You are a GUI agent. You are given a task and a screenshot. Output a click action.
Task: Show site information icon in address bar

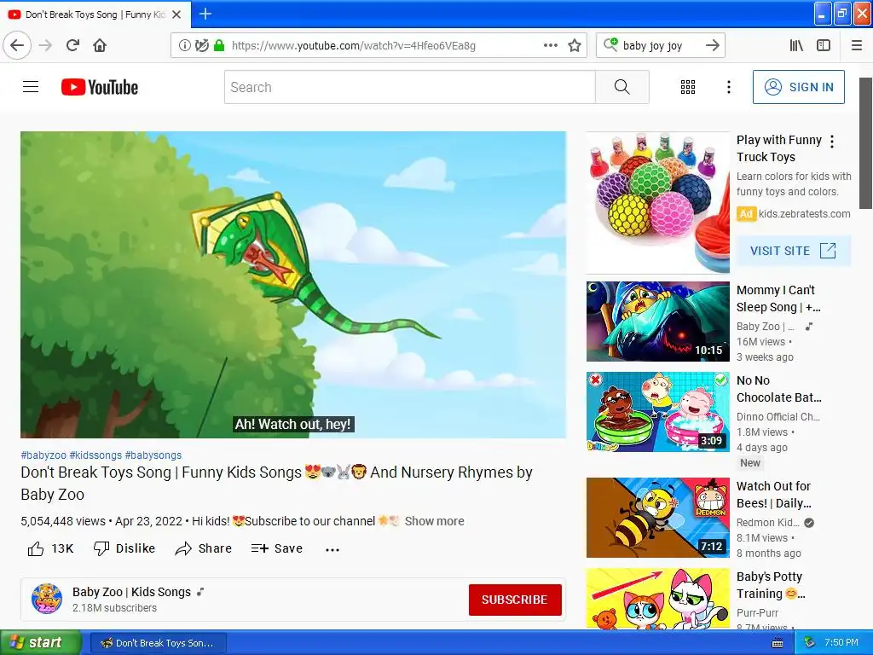point(184,45)
